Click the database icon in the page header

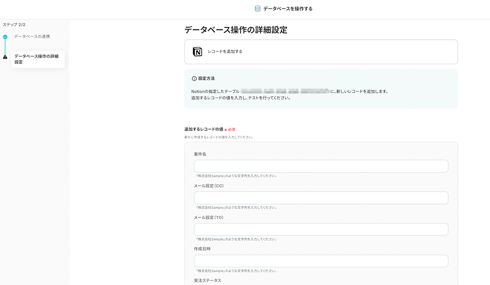click(x=257, y=8)
